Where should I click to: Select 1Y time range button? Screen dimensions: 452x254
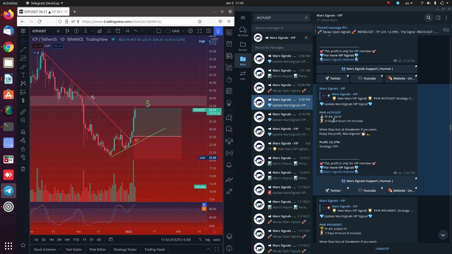tap(84, 240)
